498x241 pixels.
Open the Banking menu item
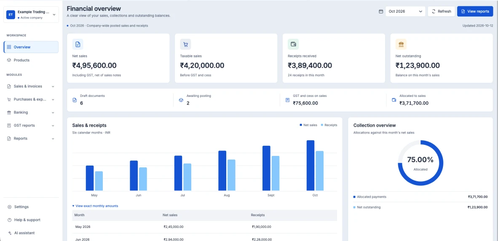[31, 112]
